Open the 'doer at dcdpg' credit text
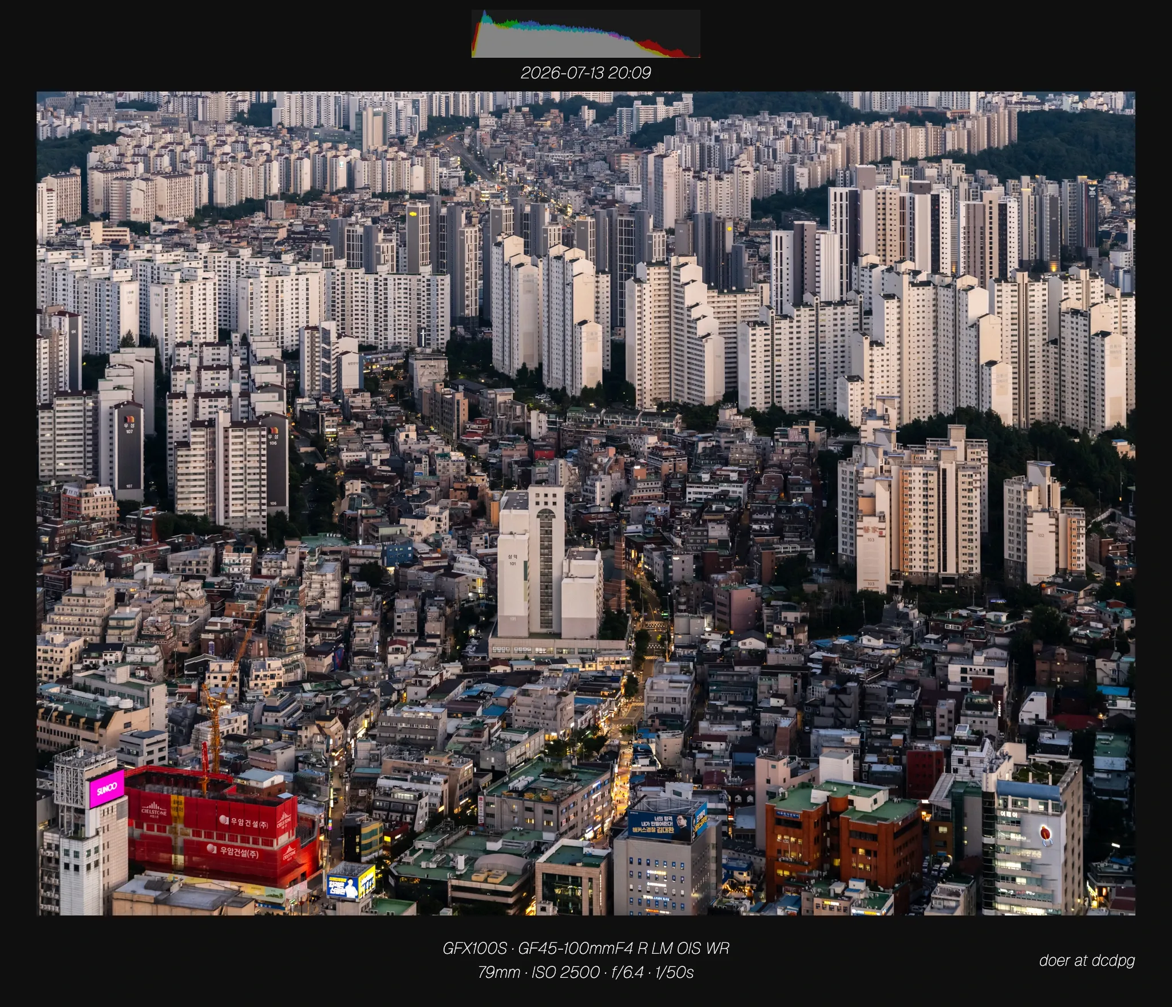 pos(1087,960)
